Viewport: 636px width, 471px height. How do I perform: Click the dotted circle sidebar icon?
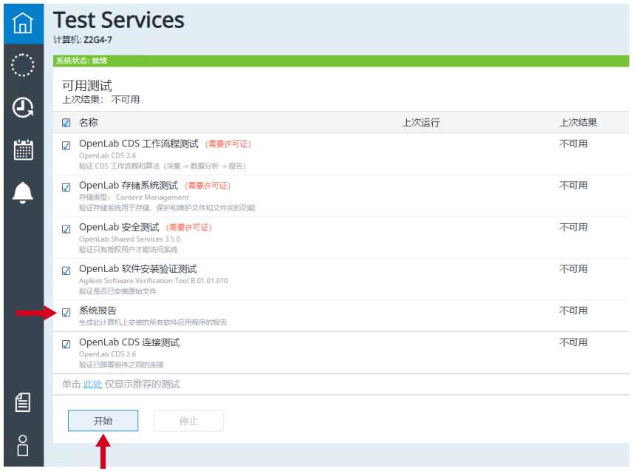click(23, 65)
